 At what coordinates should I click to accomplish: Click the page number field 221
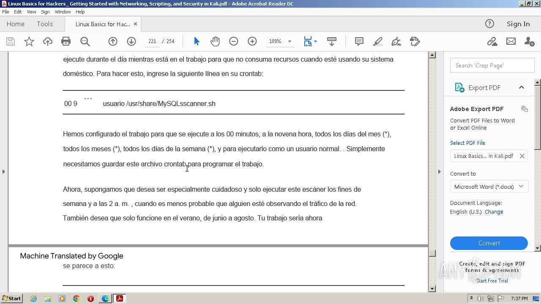click(x=152, y=41)
